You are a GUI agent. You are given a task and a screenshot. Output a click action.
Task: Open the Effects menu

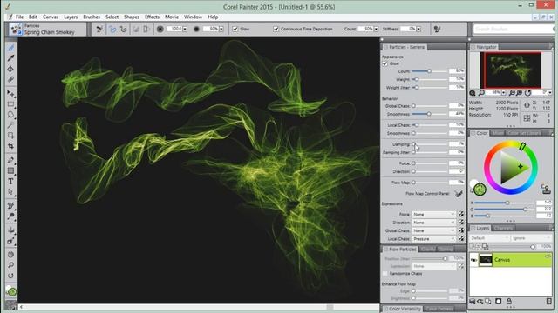coord(152,17)
